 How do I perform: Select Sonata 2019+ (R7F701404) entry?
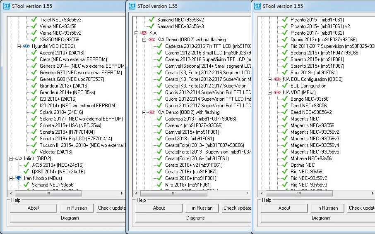pyautogui.click(x=67, y=132)
